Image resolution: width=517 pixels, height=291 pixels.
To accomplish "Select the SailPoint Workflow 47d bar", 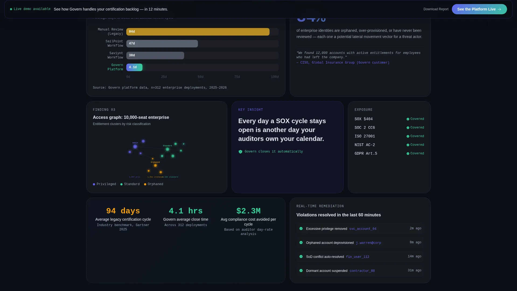I will 162,44.
